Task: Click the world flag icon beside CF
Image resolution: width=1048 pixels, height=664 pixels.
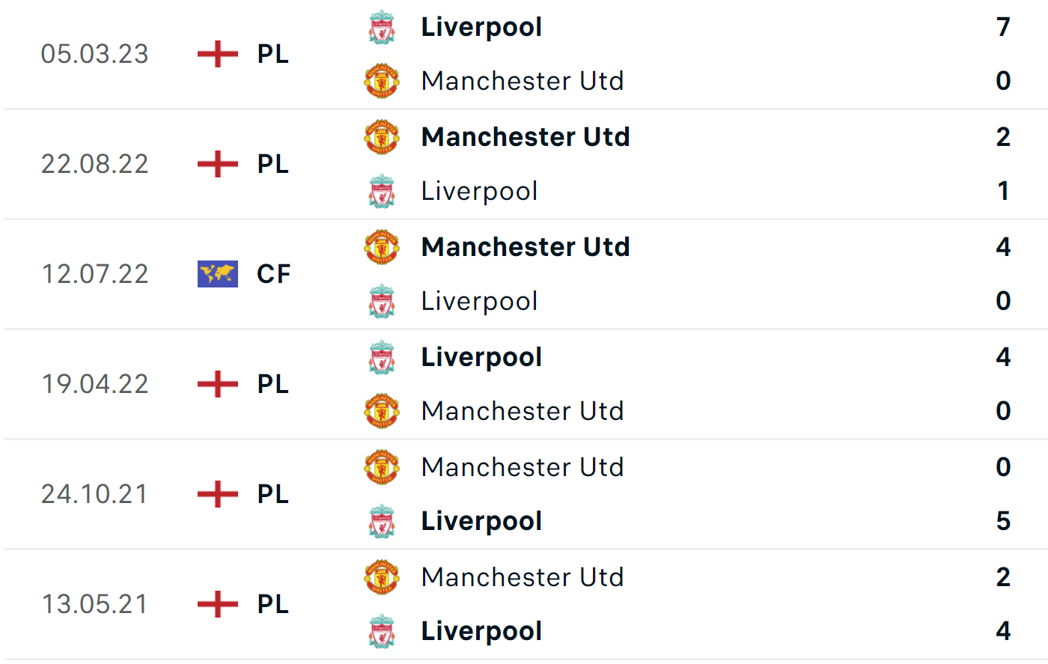Action: (x=218, y=274)
